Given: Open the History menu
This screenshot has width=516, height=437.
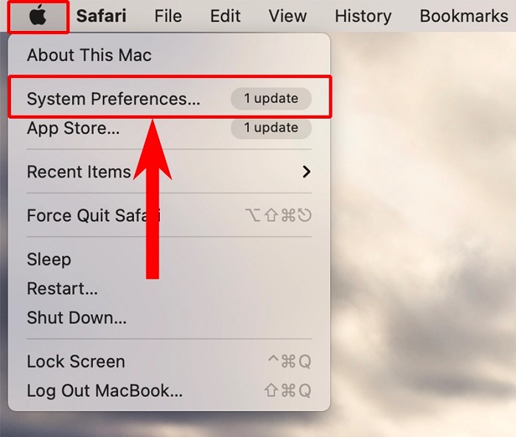Looking at the screenshot, I should coord(363,16).
